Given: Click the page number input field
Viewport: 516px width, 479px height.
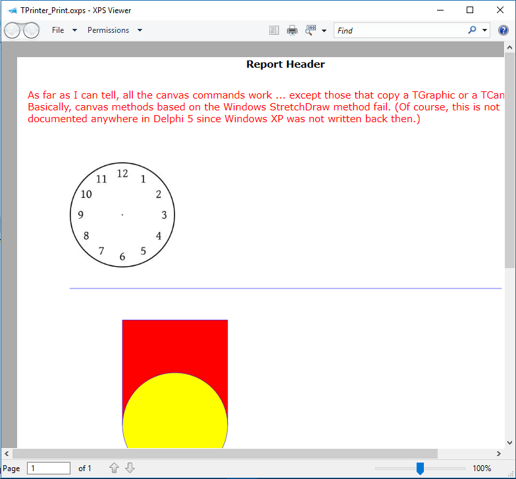Looking at the screenshot, I should (49, 468).
